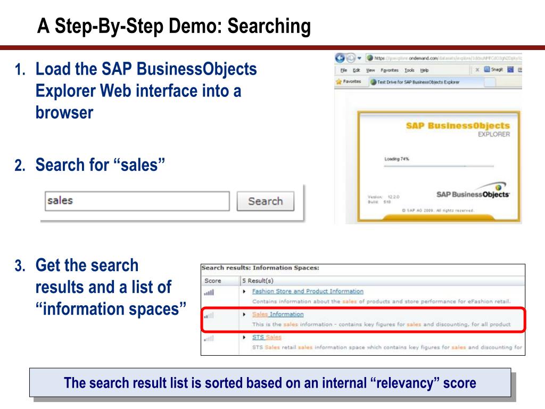The width and height of the screenshot is (545, 409).
Task: Click the SAP BusinessObjects logo on splash screen
Action: (473, 191)
